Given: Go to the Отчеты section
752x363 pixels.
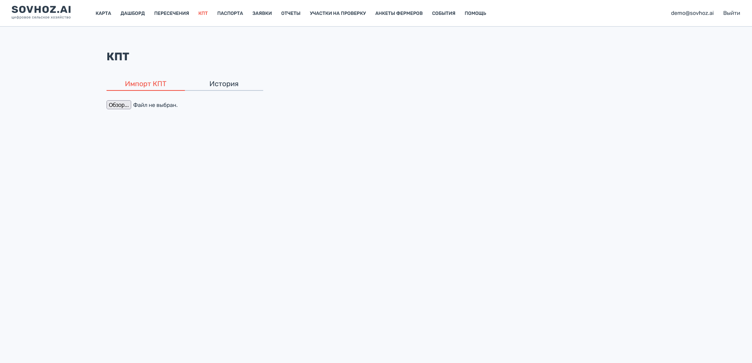Looking at the screenshot, I should tap(291, 13).
